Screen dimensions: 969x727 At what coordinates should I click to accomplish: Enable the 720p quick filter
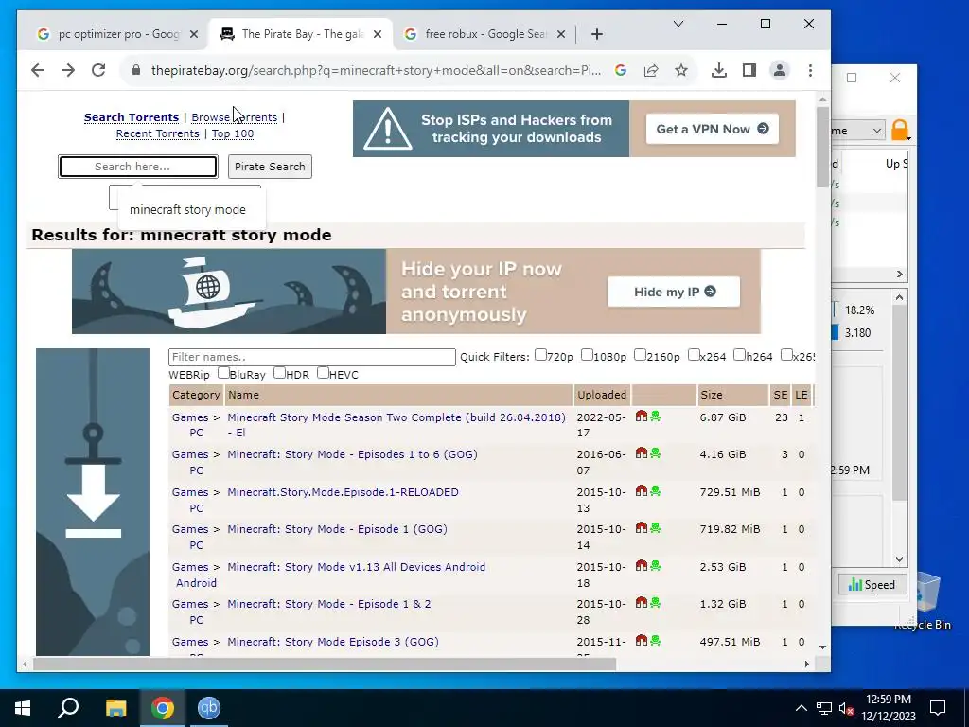(x=540, y=355)
